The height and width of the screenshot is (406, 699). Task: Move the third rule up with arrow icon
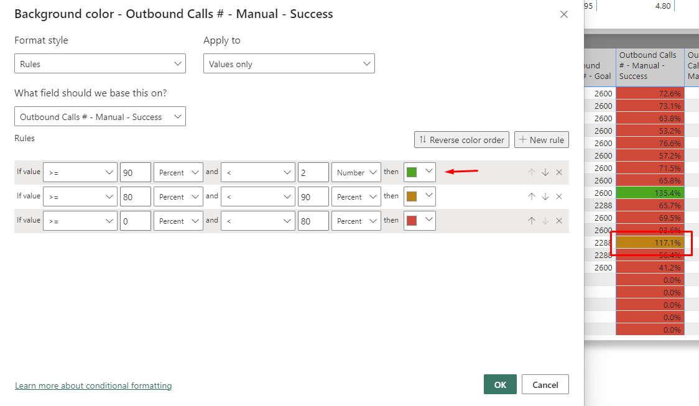[x=531, y=221]
